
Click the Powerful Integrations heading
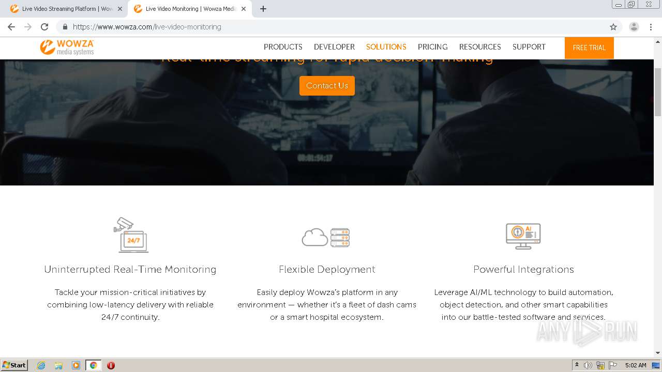click(523, 269)
